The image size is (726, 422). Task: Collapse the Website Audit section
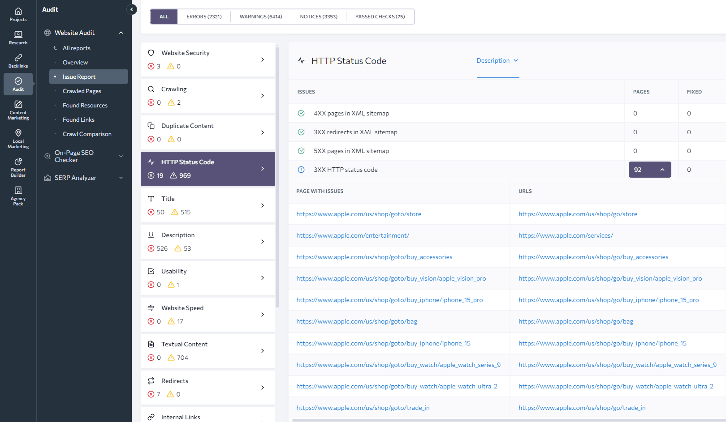(121, 32)
